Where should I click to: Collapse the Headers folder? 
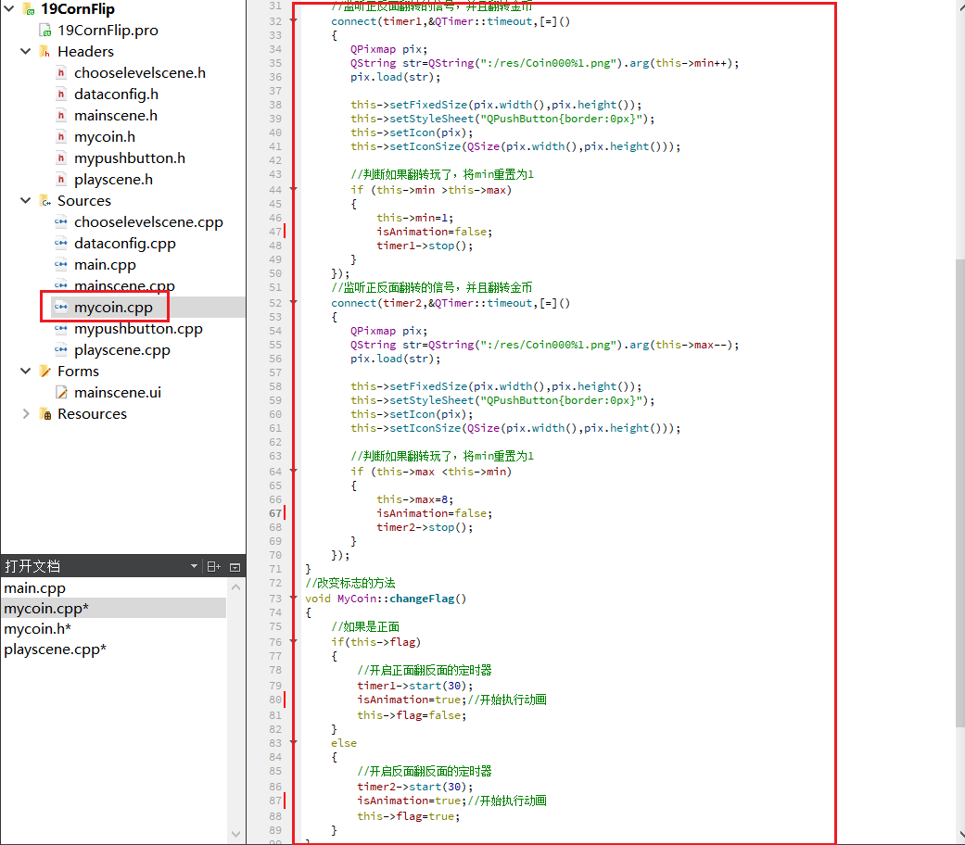pyautogui.click(x=25, y=51)
